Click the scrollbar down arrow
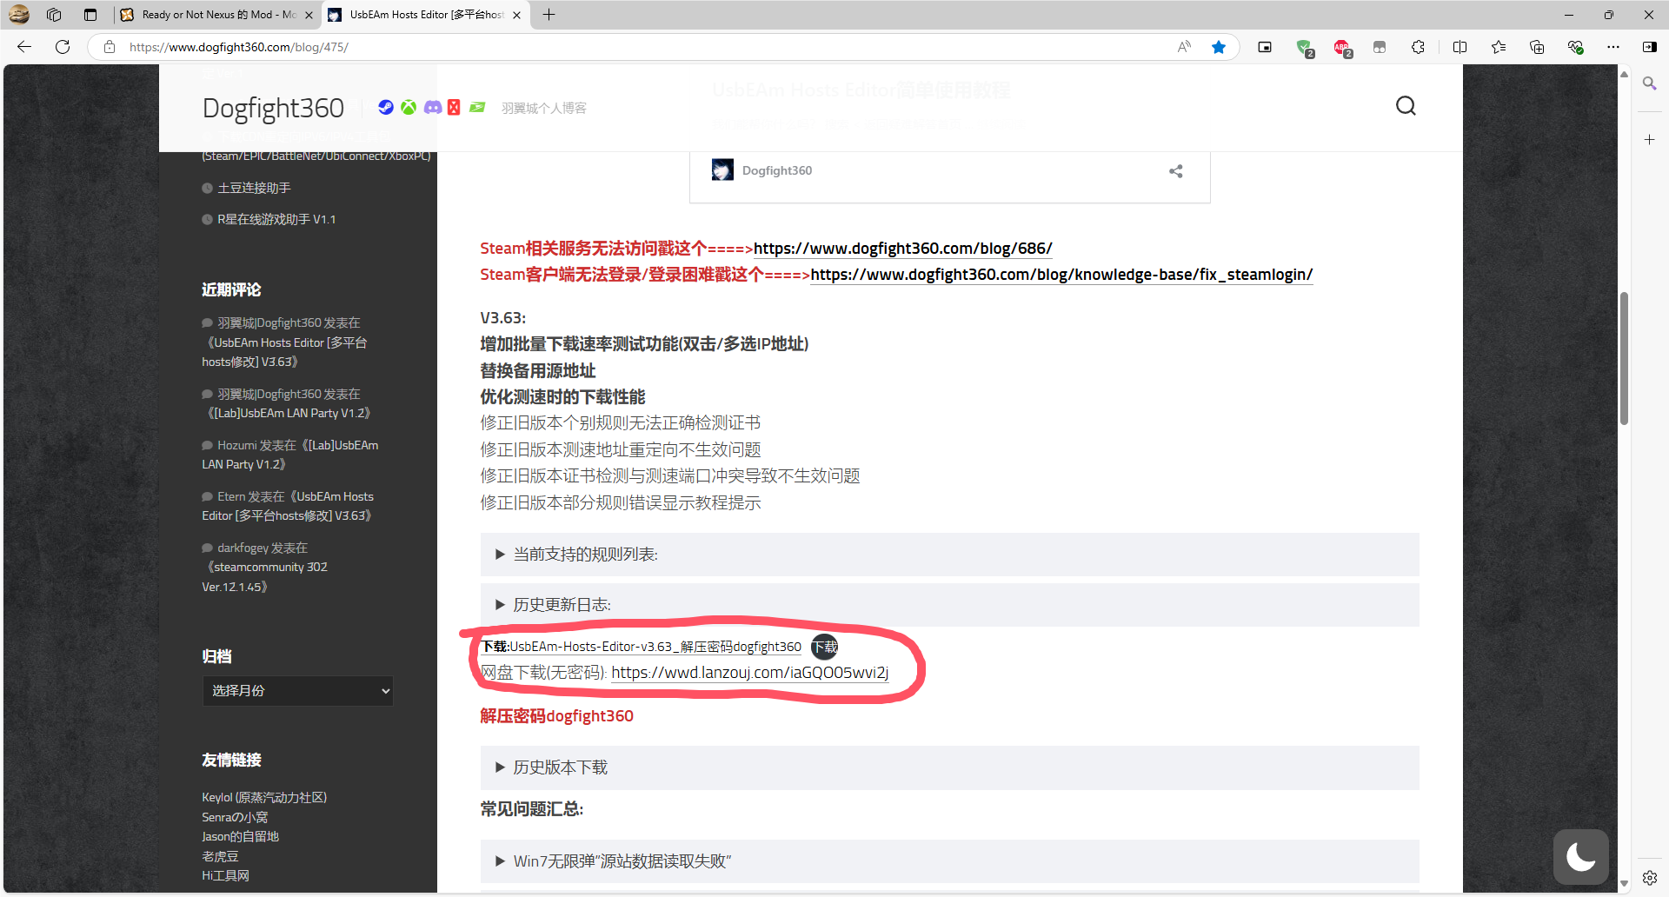This screenshot has width=1669, height=897. pos(1624,883)
